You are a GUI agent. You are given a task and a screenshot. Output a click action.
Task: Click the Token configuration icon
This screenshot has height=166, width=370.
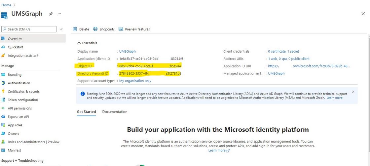pos(3,100)
